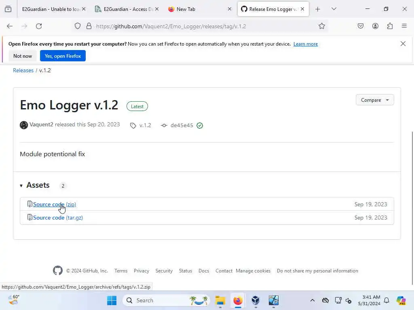414x310 pixels.
Task: Close the E2Guardian Access Denied tab
Action: tap(157, 9)
